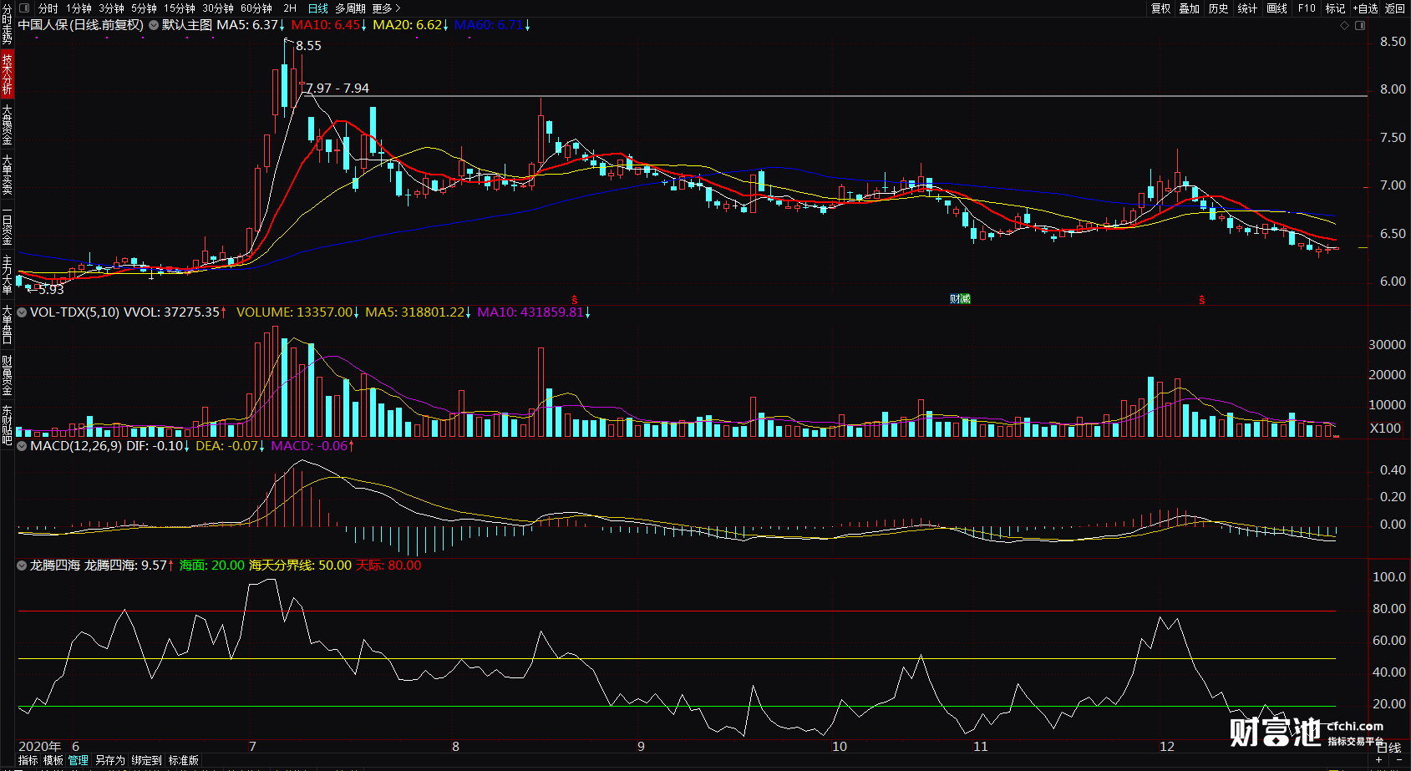Image resolution: width=1411 pixels, height=771 pixels.
Task: Open 一日资金 in the left sidebar
Action: pyautogui.click(x=7, y=226)
